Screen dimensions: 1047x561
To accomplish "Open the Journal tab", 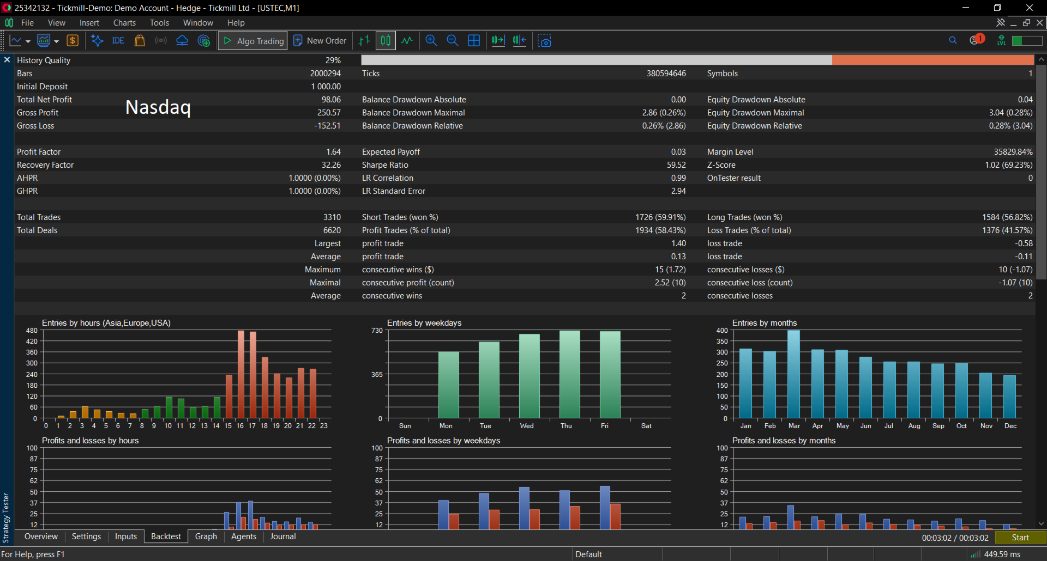I will [x=283, y=536].
